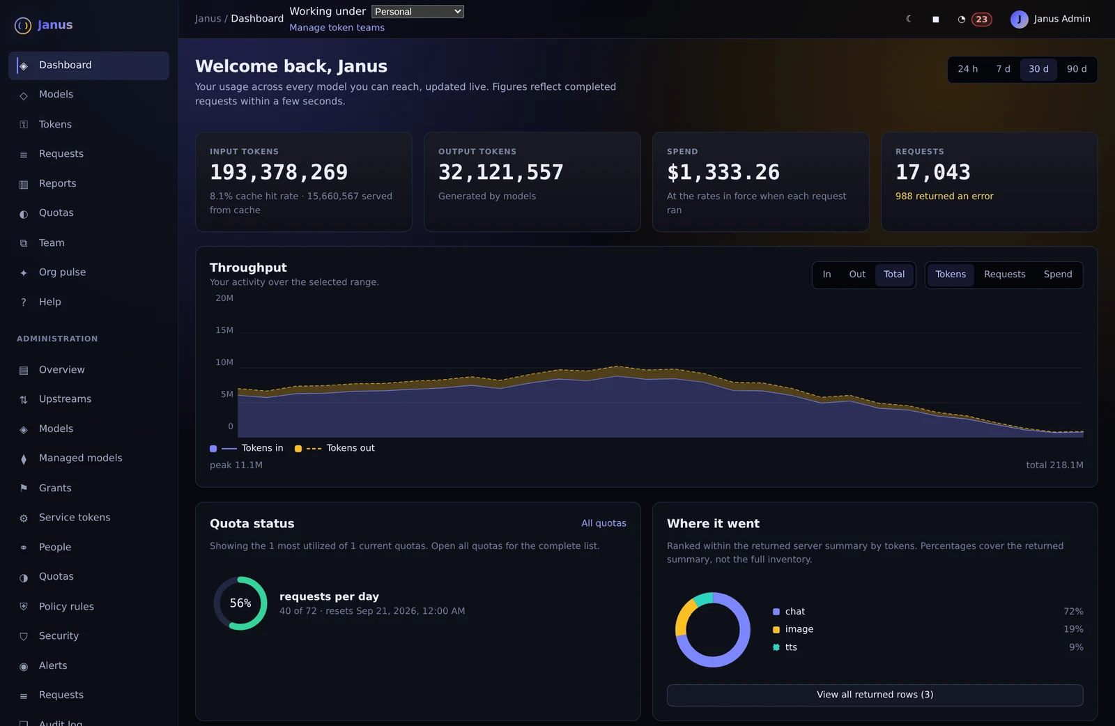Click the Tokens in legend swatch
Screen dimensions: 1115x726
[x=213, y=449]
